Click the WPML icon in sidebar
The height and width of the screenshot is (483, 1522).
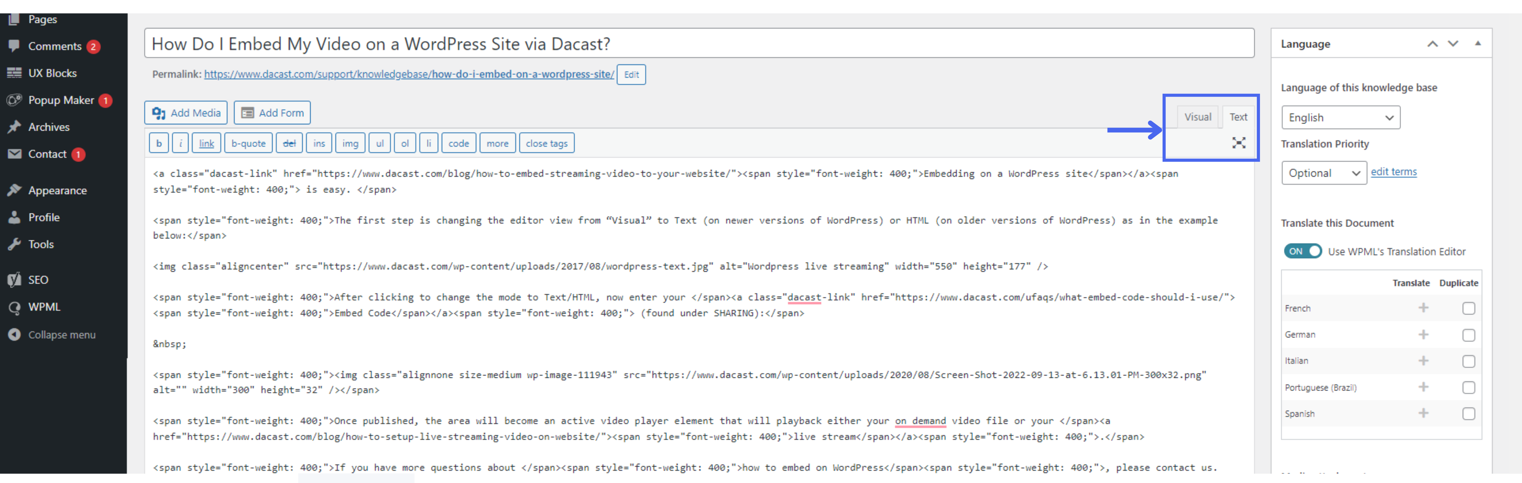(14, 307)
